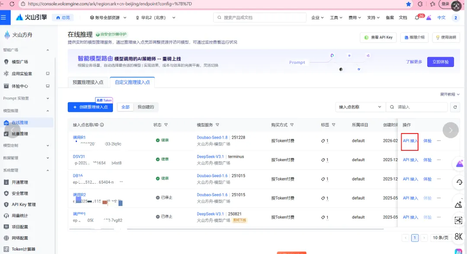Focus the 搜索产品或文档 search box
Viewport: 467px width, 254px height.
point(260,18)
